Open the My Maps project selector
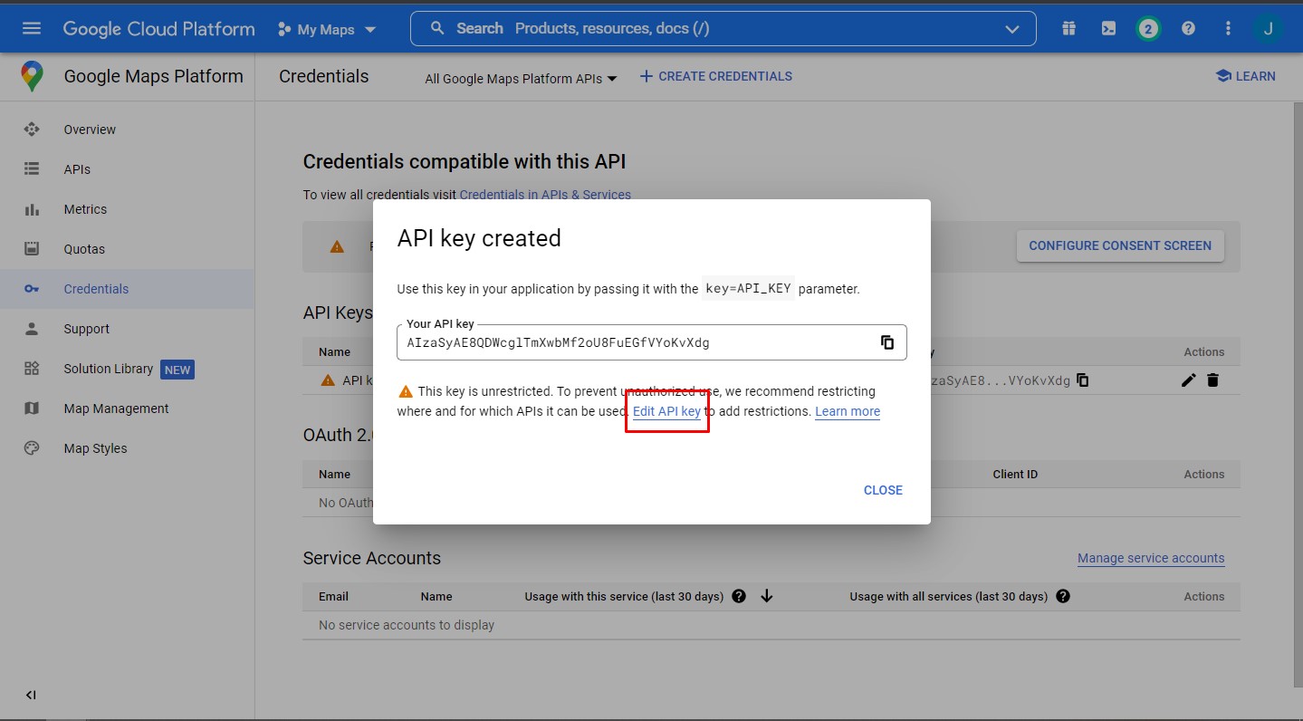This screenshot has height=721, width=1303. pos(326,29)
